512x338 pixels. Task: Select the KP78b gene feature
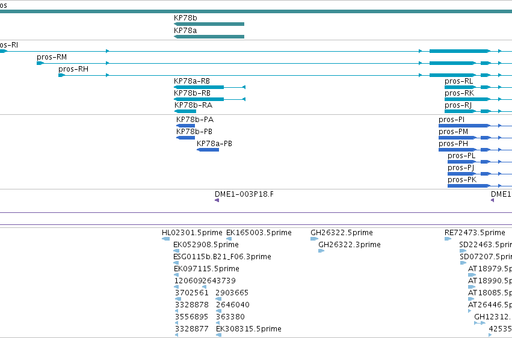(209, 24)
